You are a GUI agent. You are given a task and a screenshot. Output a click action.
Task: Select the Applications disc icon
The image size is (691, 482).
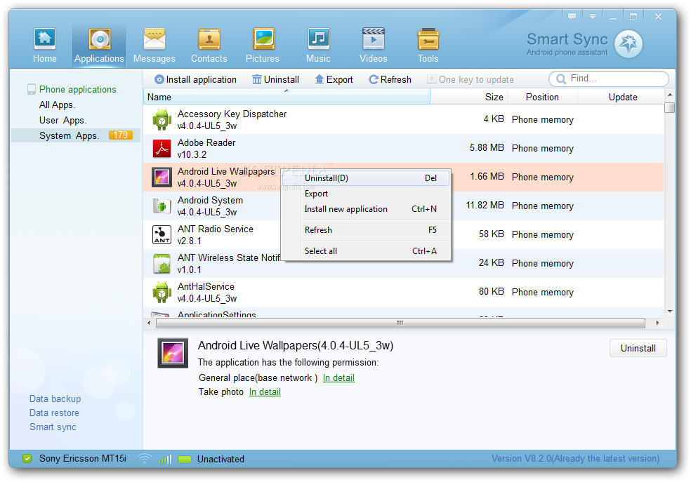100,39
